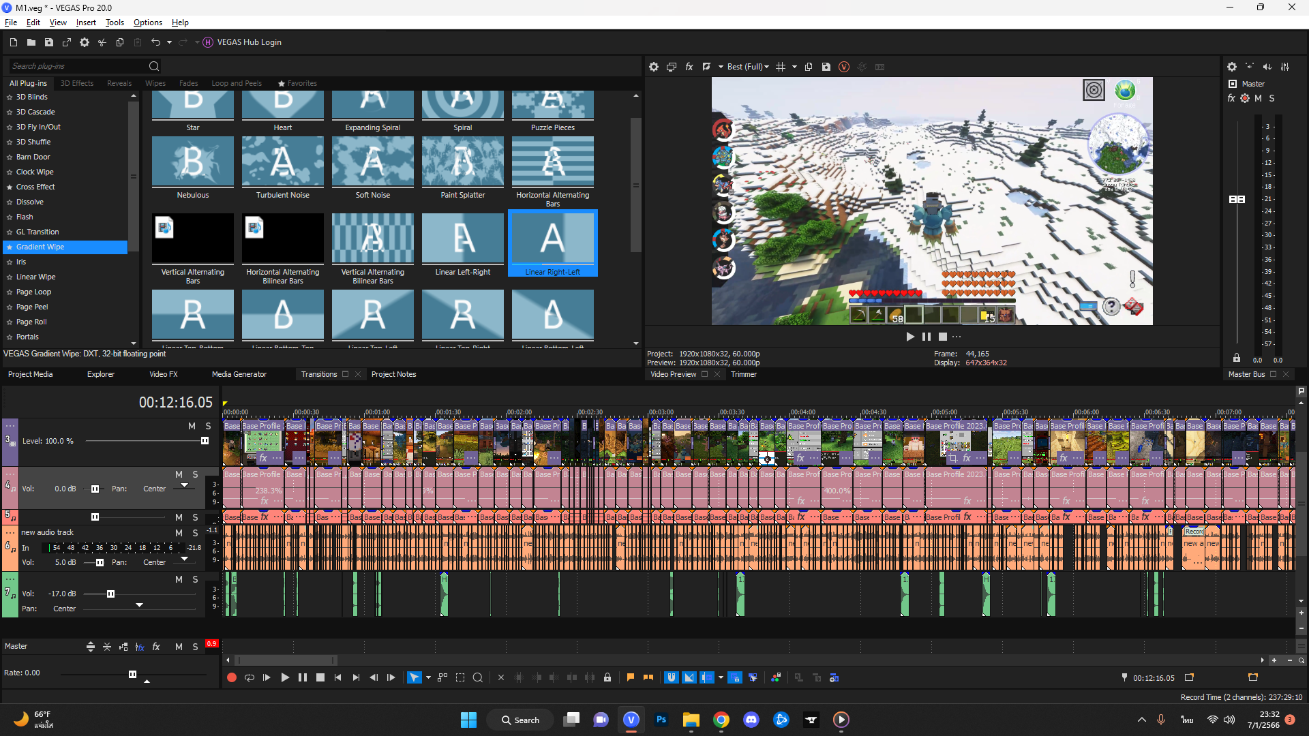Create a new project with the blank page icon

pyautogui.click(x=14, y=42)
